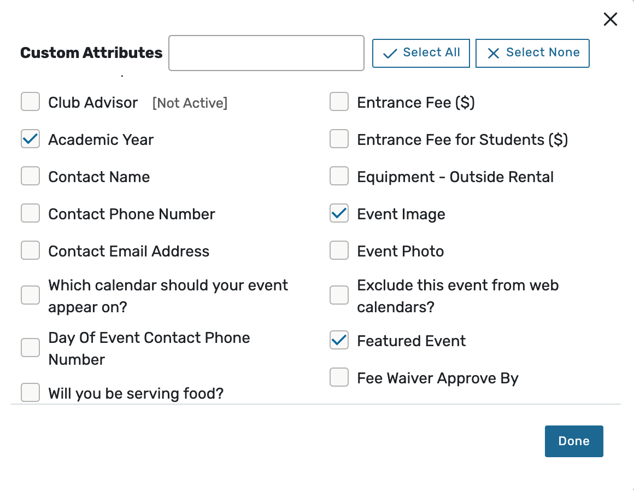Enable Day Of Event Contact Phone Number
This screenshot has width=634, height=490.
[x=31, y=348]
